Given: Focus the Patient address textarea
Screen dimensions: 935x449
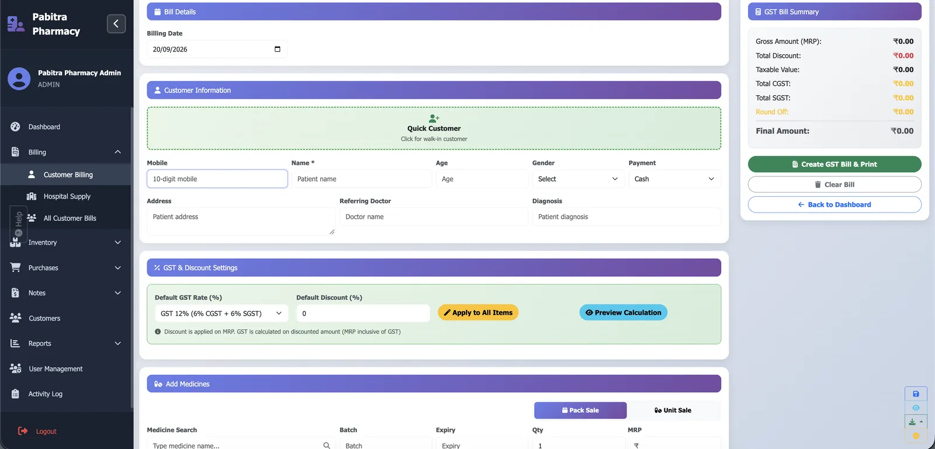Looking at the screenshot, I should [x=241, y=221].
